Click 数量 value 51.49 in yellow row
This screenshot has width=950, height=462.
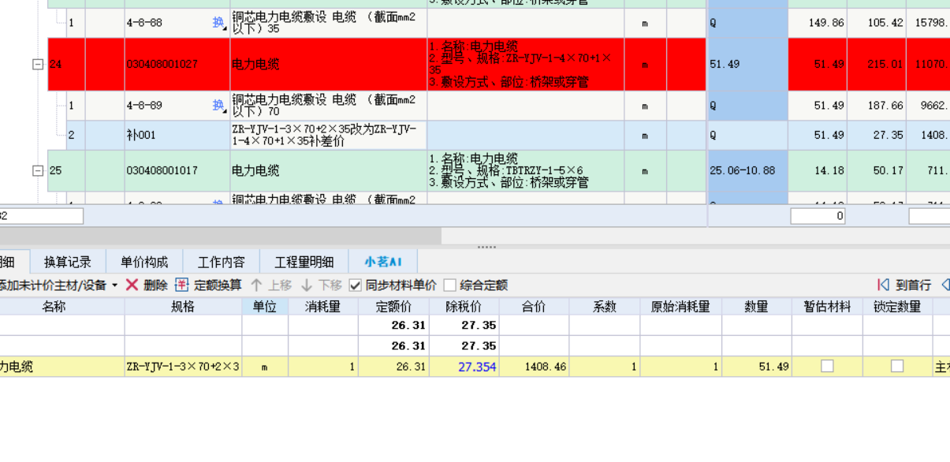(x=773, y=367)
